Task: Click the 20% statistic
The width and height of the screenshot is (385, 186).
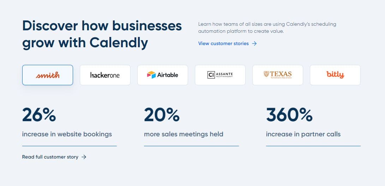Action: 162,115
